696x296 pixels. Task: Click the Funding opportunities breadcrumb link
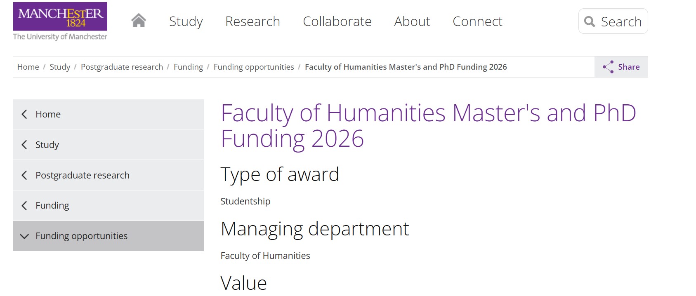pyautogui.click(x=254, y=66)
